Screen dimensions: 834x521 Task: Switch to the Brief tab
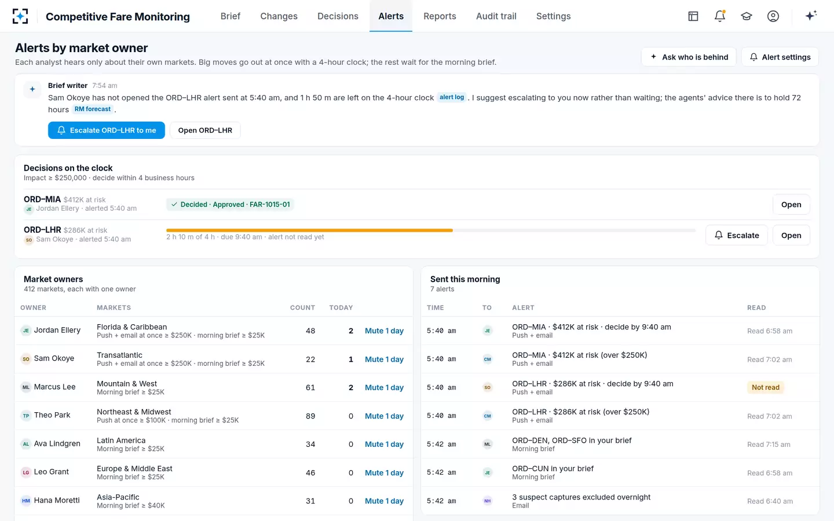click(x=231, y=16)
